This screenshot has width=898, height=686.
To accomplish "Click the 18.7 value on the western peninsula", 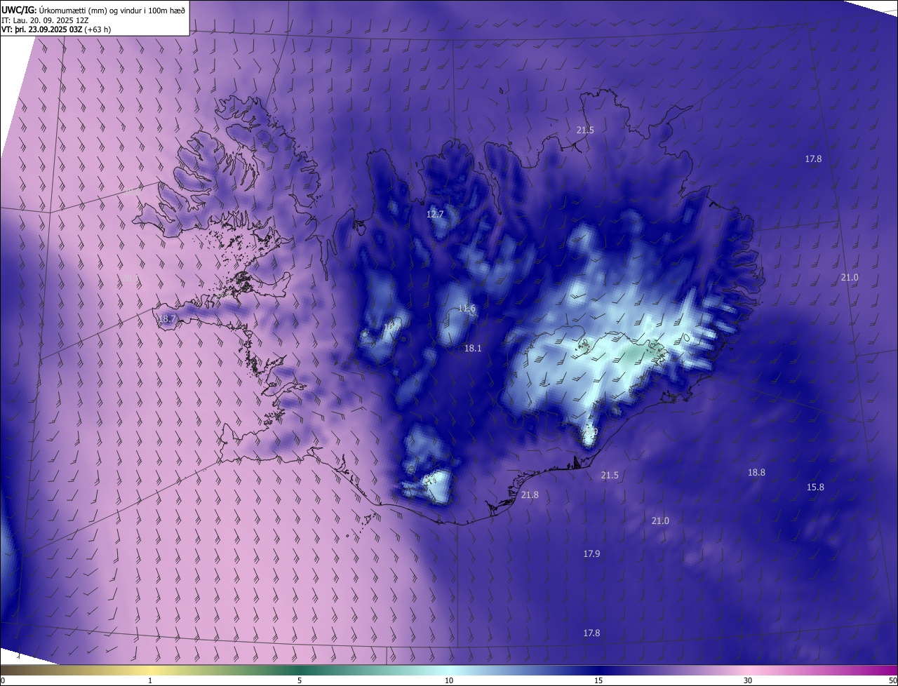I will pos(166,318).
